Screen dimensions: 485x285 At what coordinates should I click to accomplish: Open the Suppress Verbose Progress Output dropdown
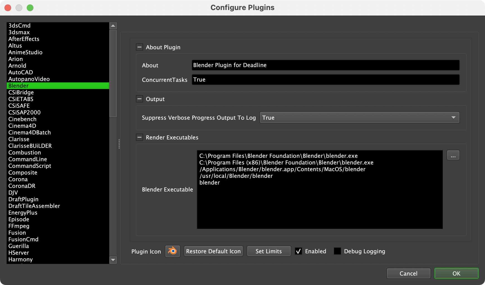pos(359,117)
